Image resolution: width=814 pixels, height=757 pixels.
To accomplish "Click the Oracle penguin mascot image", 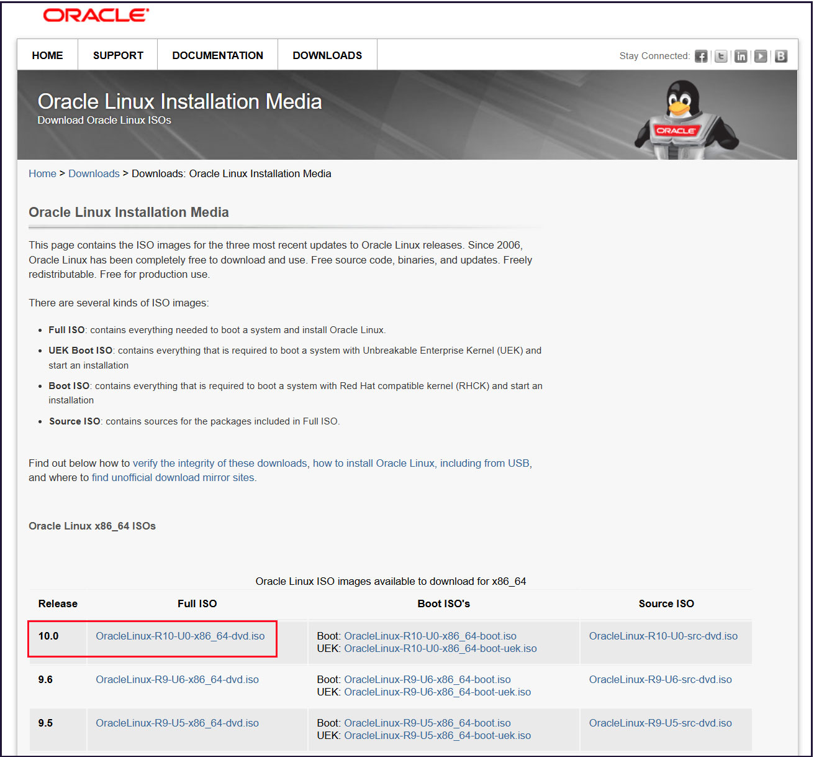I will click(685, 118).
